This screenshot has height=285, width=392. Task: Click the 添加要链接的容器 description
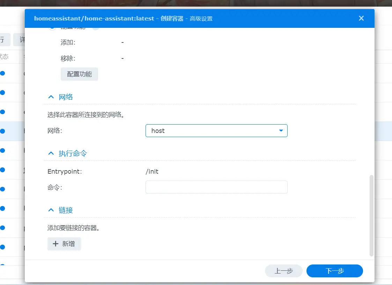click(x=74, y=228)
